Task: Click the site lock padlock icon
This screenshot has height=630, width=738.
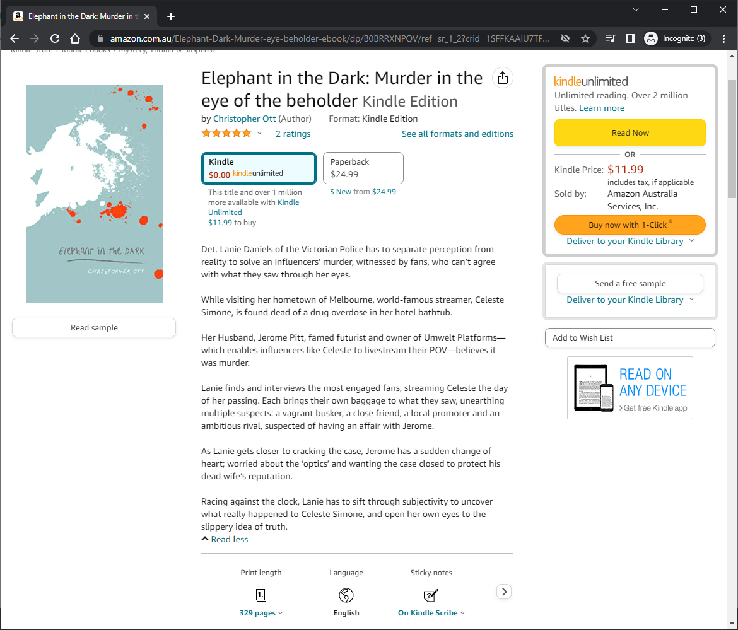Action: click(x=100, y=38)
